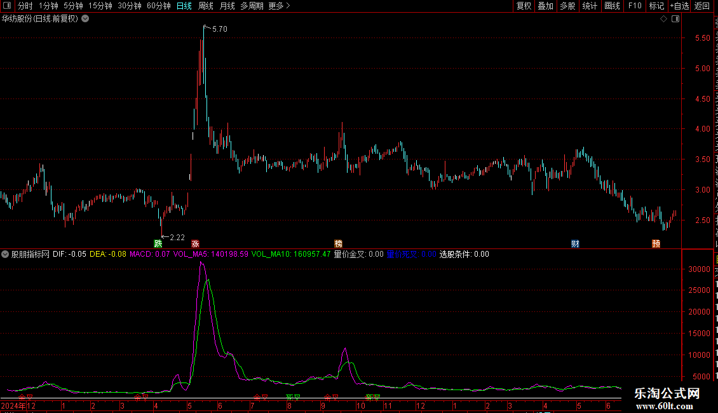Select the 60分钟 period
Screen dimensions: 718x413
pos(159,6)
